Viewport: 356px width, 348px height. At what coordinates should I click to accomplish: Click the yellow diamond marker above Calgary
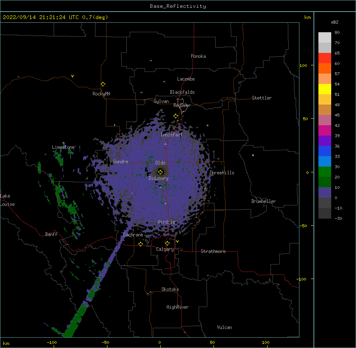tap(167, 243)
